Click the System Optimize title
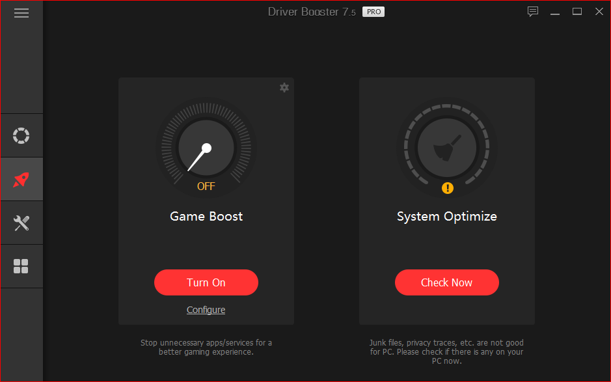 coord(447,216)
